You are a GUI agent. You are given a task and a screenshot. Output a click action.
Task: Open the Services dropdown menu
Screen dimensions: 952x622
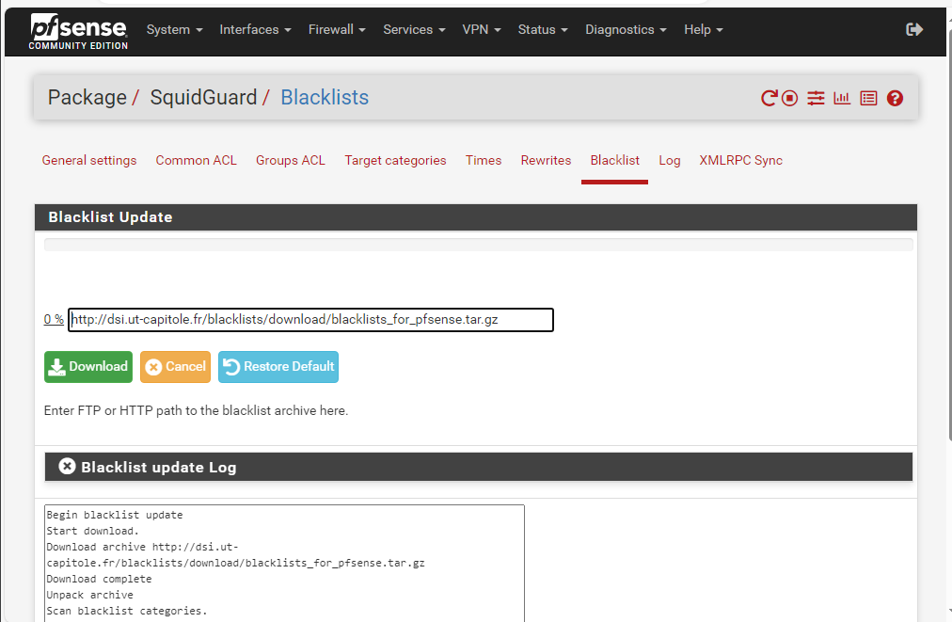pos(414,30)
